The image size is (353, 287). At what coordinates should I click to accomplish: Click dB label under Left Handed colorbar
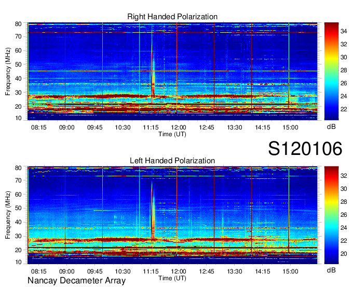(331, 270)
